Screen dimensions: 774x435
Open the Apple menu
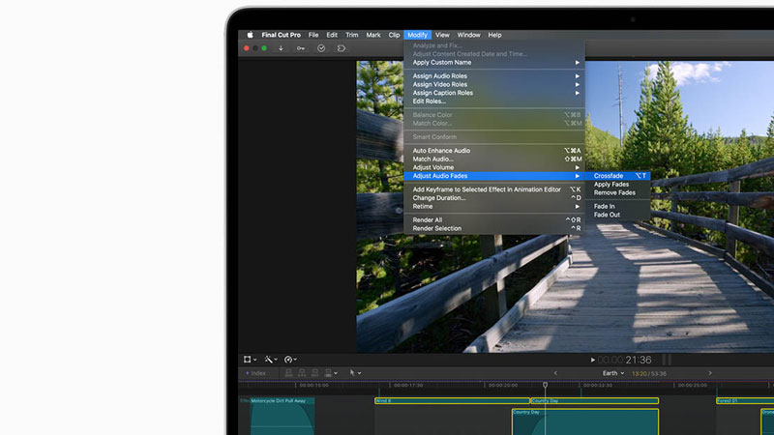pyautogui.click(x=250, y=35)
